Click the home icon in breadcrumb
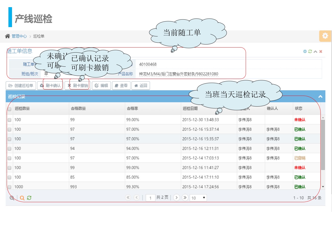Image resolution: width=332 pixels, height=230 pixels. [7, 36]
